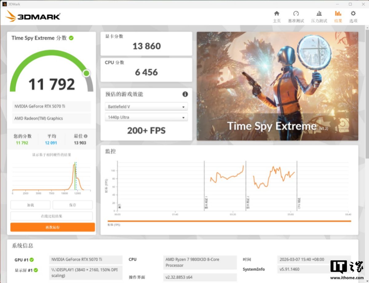Viewport: 369px width, 283px height.
Task: Select the Results tab (结果)
Action: tap(338, 17)
